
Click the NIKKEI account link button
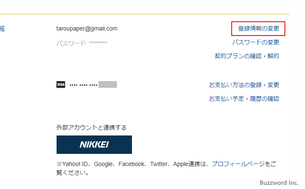click(94, 145)
